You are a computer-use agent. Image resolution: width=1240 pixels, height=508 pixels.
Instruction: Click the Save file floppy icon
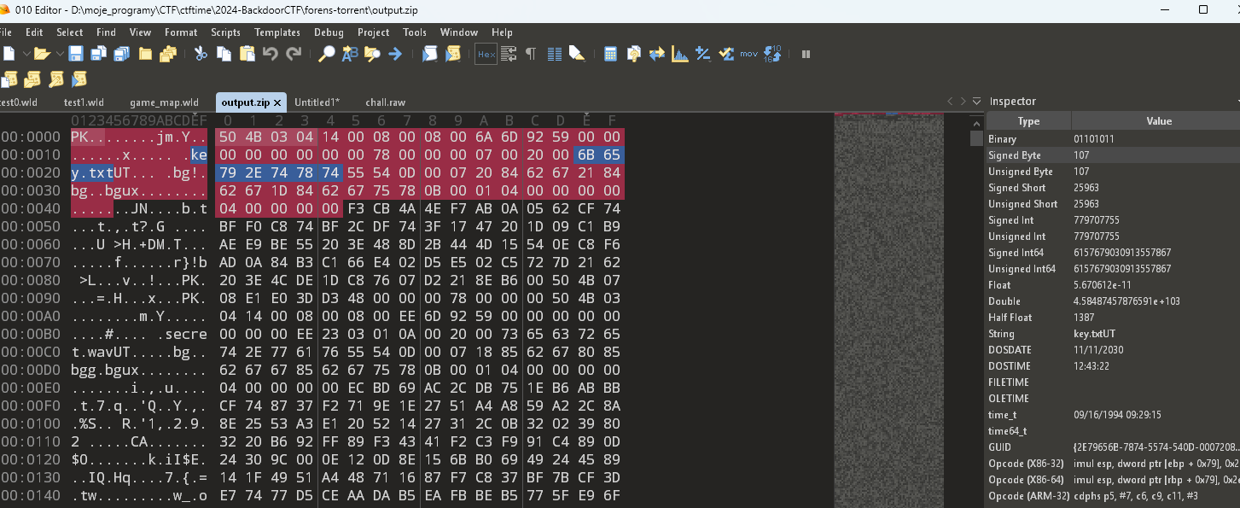pos(76,54)
